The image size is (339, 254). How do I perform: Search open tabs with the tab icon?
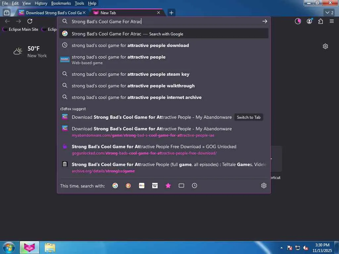coord(181,186)
